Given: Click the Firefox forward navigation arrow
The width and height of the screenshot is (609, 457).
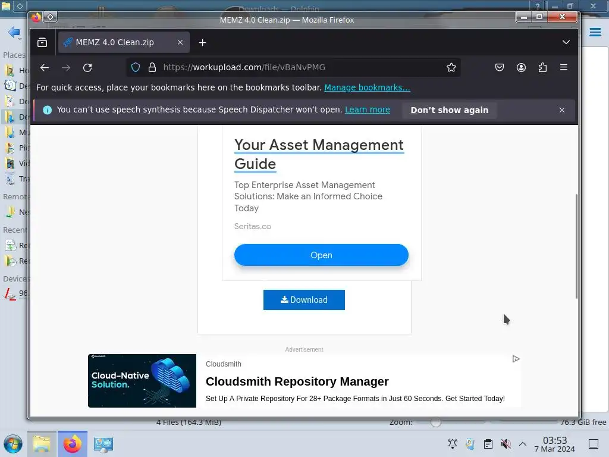Looking at the screenshot, I should click(x=66, y=68).
